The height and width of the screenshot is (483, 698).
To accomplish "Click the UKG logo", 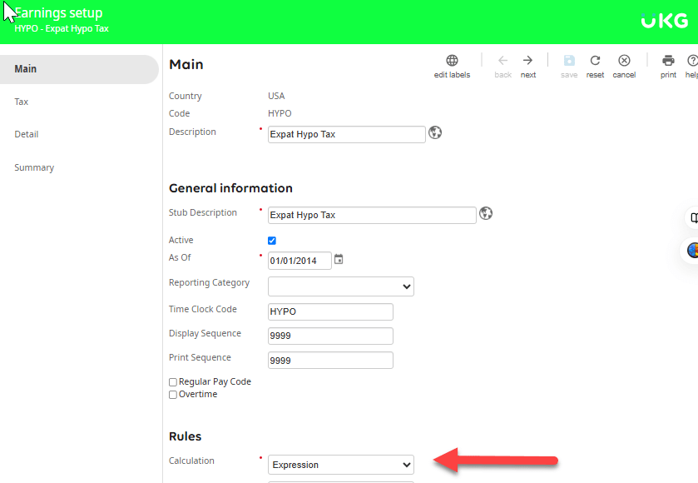I will pyautogui.click(x=665, y=21).
